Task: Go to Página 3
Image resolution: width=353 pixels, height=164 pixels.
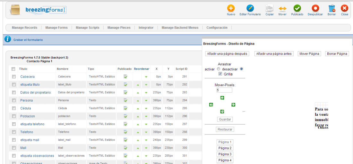Action: (x=225, y=154)
